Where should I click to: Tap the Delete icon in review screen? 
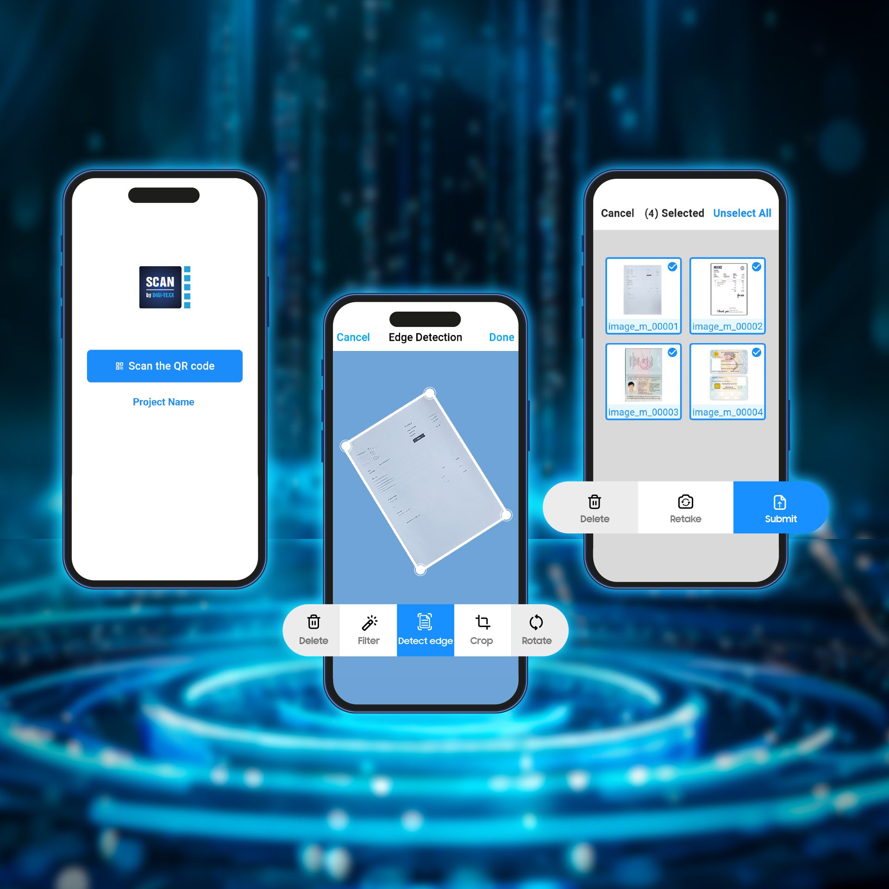click(594, 502)
